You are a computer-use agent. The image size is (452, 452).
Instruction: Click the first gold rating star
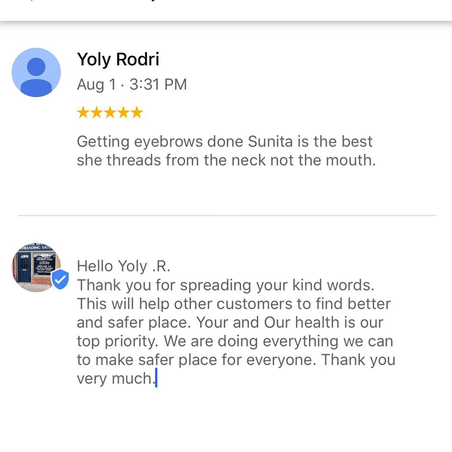(83, 112)
